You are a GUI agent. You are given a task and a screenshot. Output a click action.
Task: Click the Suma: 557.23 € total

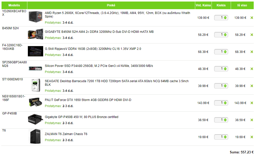pyautogui.click(x=241, y=152)
